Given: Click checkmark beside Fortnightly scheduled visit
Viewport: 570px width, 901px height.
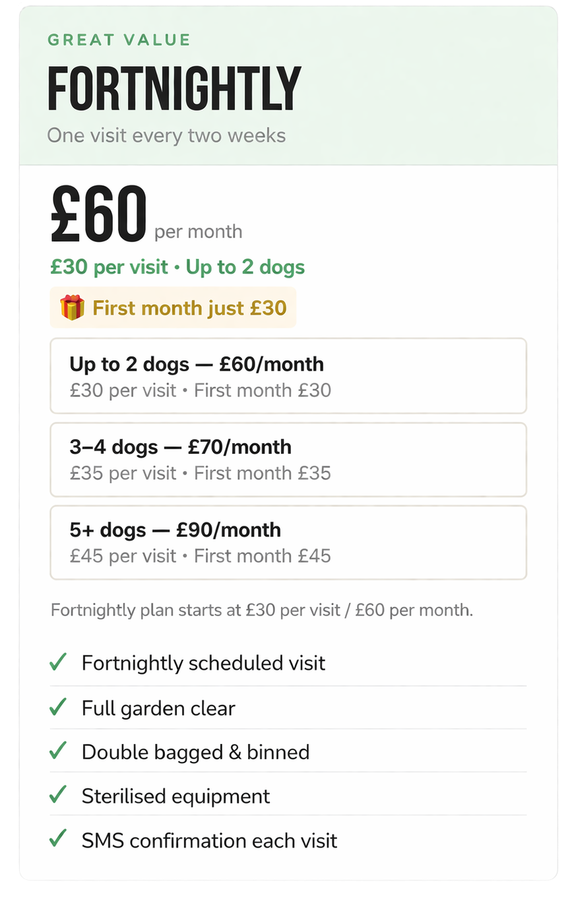Looking at the screenshot, I should (58, 662).
